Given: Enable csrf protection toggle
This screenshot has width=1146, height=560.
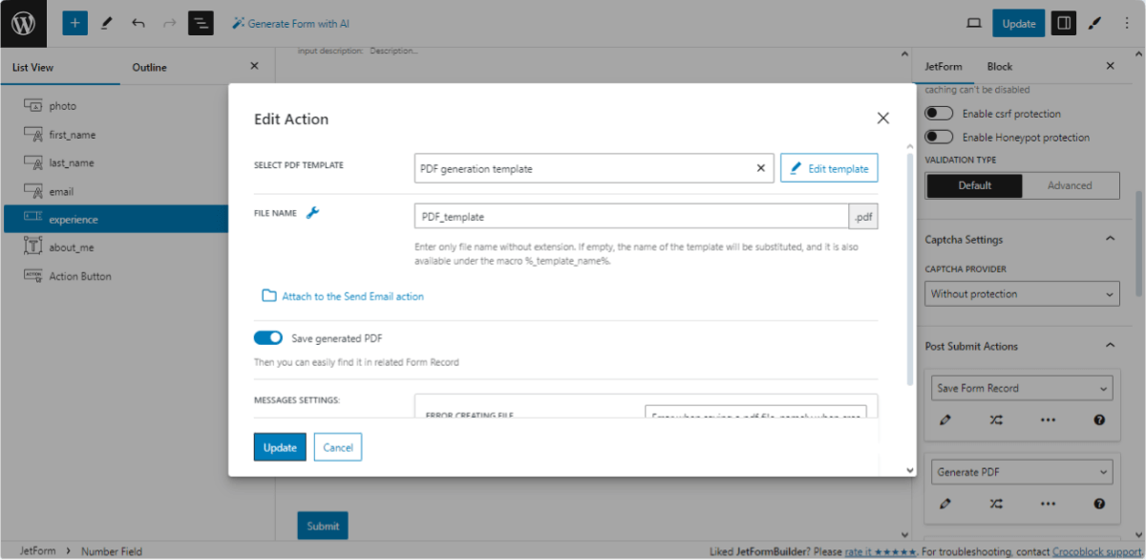Looking at the screenshot, I should click(938, 113).
